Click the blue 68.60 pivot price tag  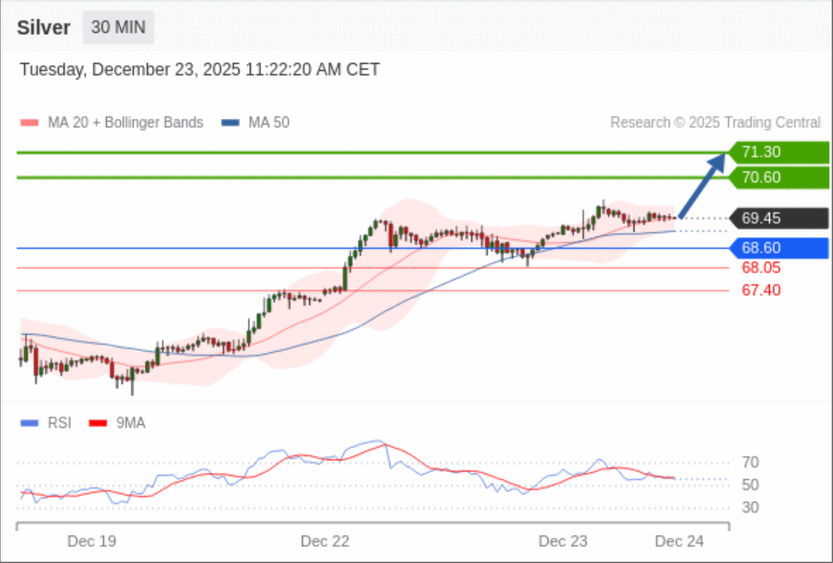pyautogui.click(x=781, y=248)
